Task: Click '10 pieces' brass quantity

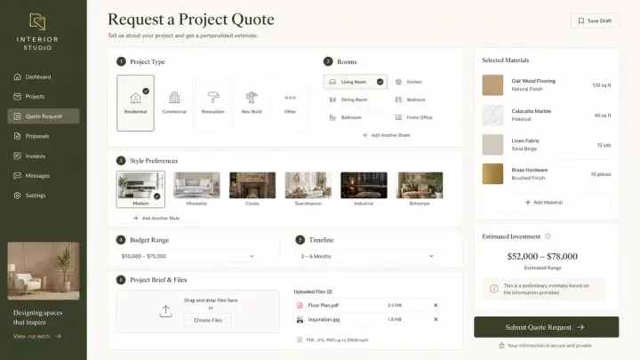Action: 601,174
